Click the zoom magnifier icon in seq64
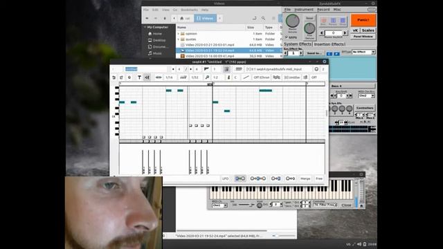Image resolution: width=443 pixels, height=249 pixels. (207, 77)
